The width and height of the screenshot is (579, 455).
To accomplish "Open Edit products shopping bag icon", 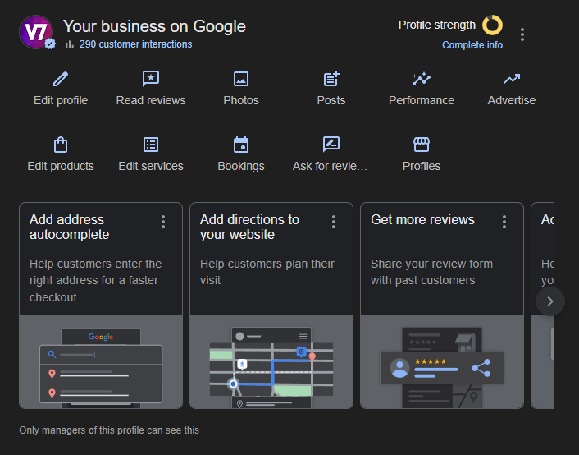I will tap(61, 145).
